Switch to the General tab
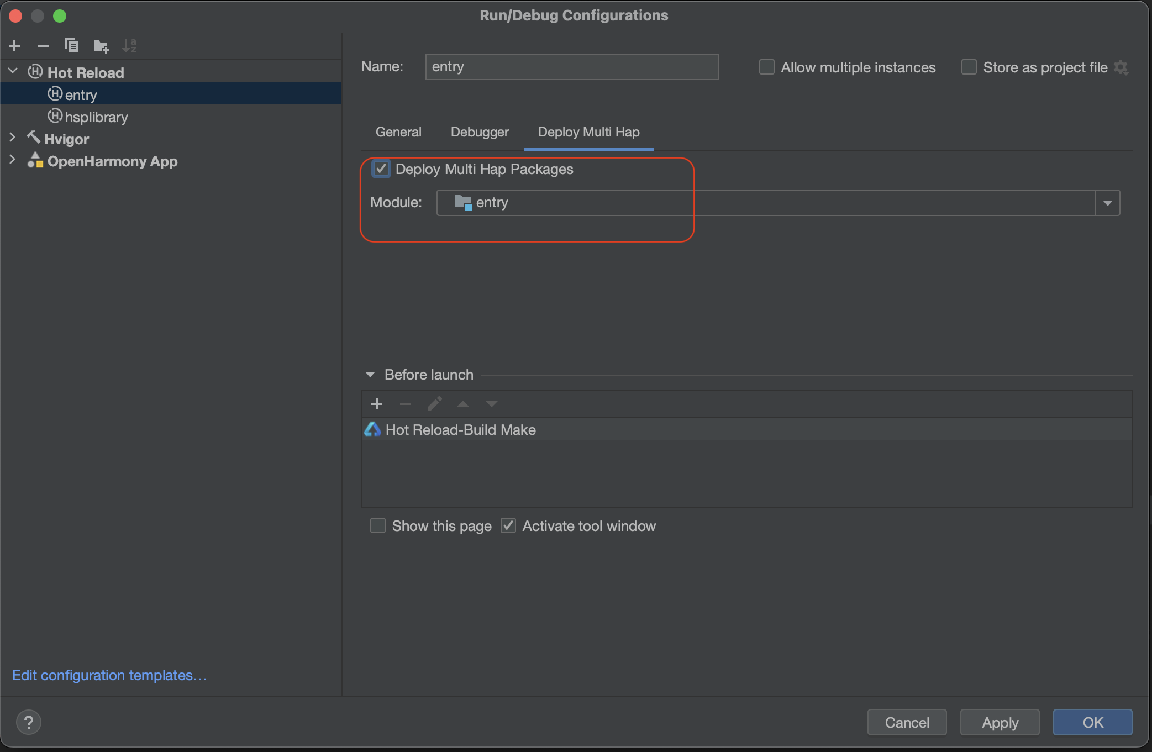The image size is (1152, 752). click(398, 132)
